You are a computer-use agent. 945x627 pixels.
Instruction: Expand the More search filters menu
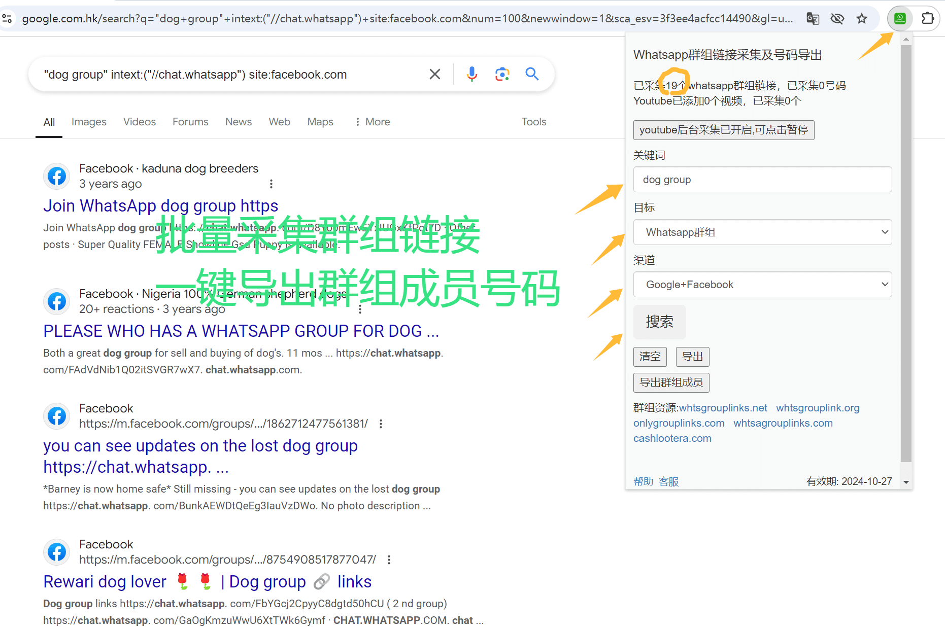[373, 122]
